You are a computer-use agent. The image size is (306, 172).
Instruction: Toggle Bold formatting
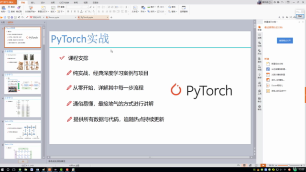(68, 11)
